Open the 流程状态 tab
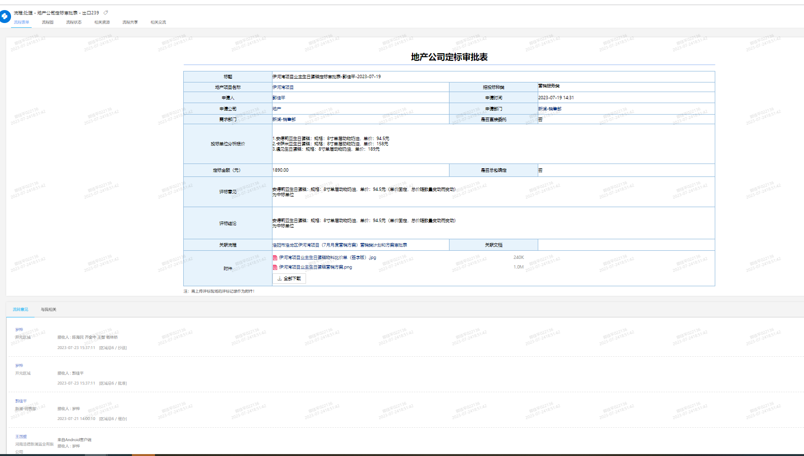Screen dimensions: 804x456 [74, 23]
